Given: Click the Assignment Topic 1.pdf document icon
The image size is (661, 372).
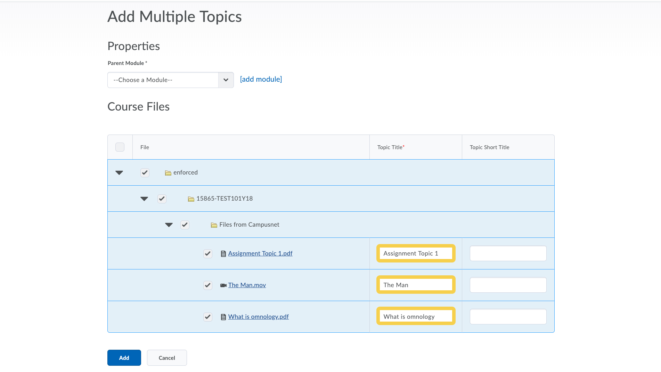Looking at the screenshot, I should point(223,254).
